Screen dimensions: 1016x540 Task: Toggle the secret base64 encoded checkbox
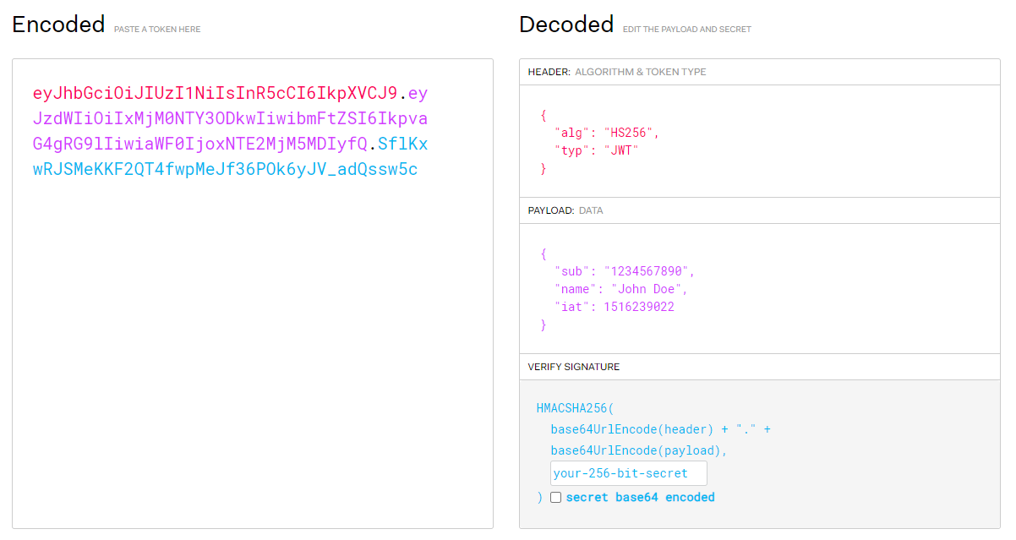click(555, 498)
